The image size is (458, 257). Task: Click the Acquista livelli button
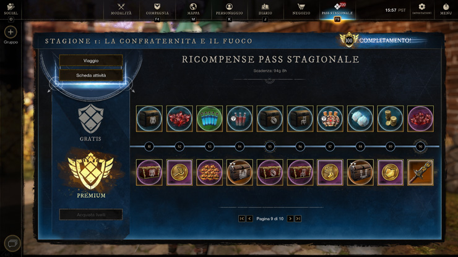pyautogui.click(x=91, y=215)
